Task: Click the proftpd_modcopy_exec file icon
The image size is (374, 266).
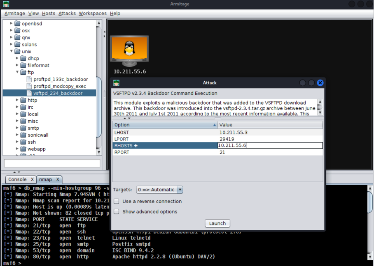Action: 29,86
